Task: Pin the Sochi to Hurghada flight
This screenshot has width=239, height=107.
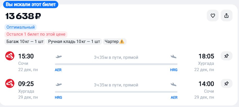Action: (x=226, y=56)
